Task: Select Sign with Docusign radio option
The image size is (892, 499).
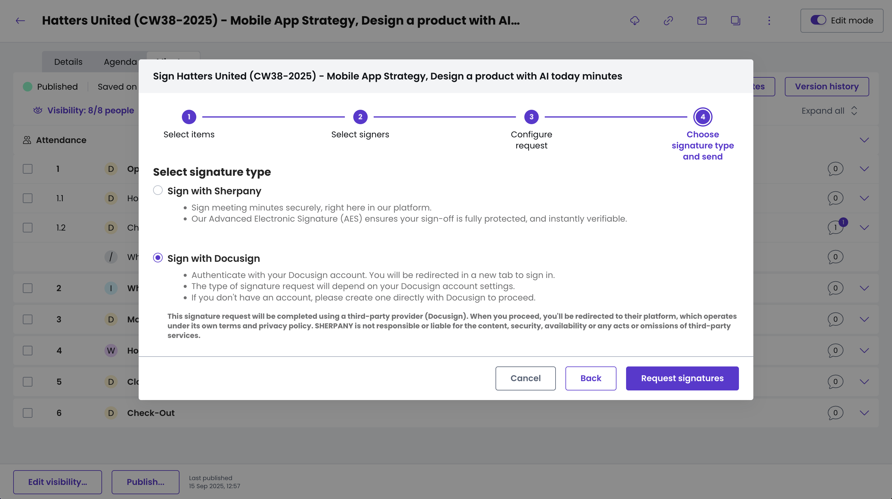Action: coord(158,258)
